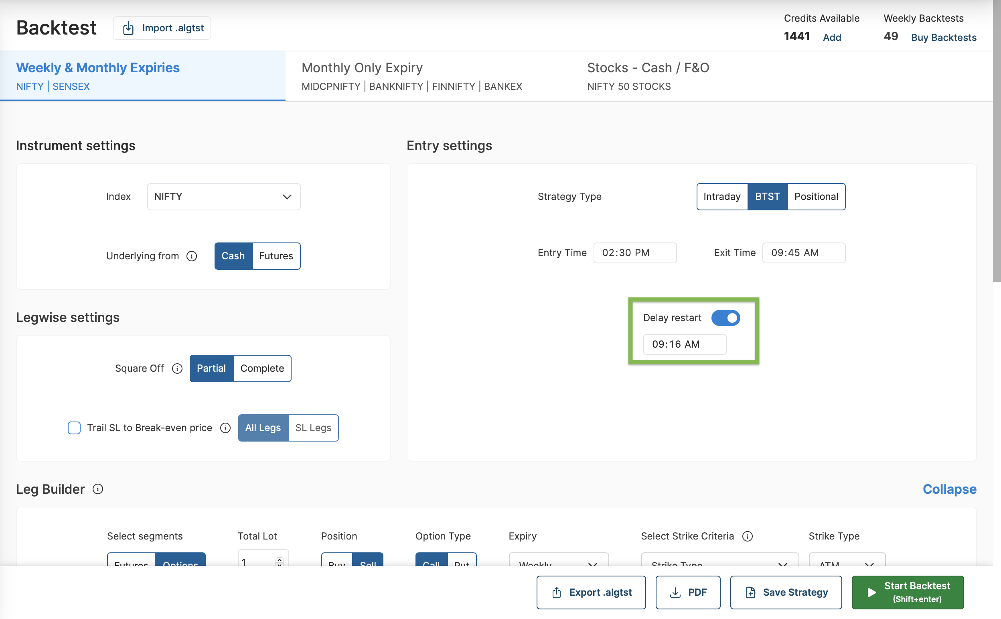Select SL Legs option
The image size is (1001, 619).
(314, 428)
